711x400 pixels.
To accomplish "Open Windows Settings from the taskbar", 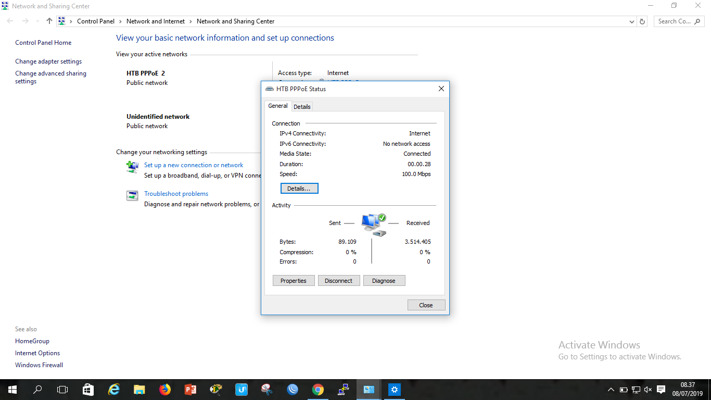I will coord(394,389).
